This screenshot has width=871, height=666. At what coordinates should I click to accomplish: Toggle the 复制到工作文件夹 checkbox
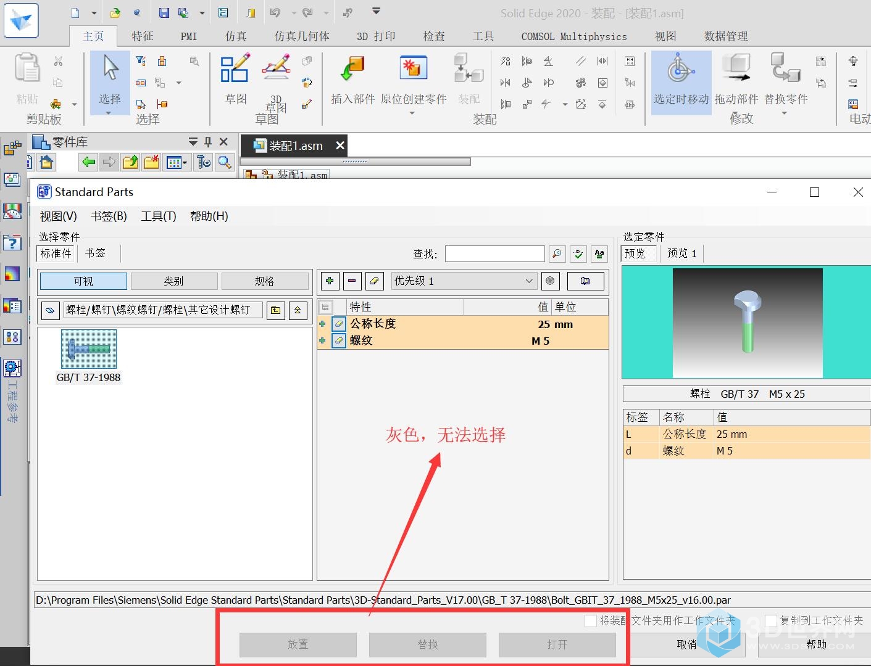771,620
